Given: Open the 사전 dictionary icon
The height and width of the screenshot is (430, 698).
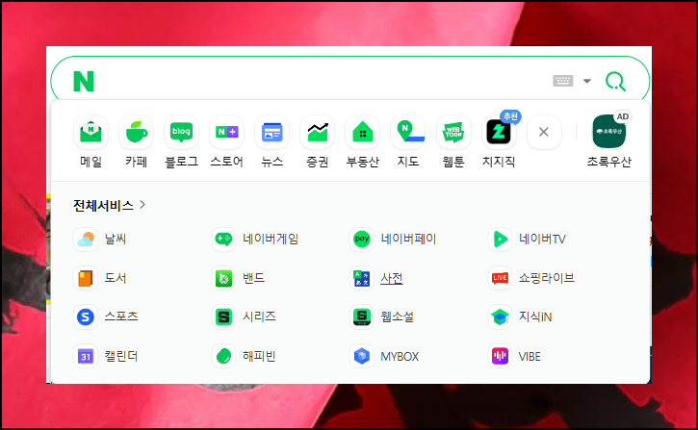Looking at the screenshot, I should [x=362, y=278].
